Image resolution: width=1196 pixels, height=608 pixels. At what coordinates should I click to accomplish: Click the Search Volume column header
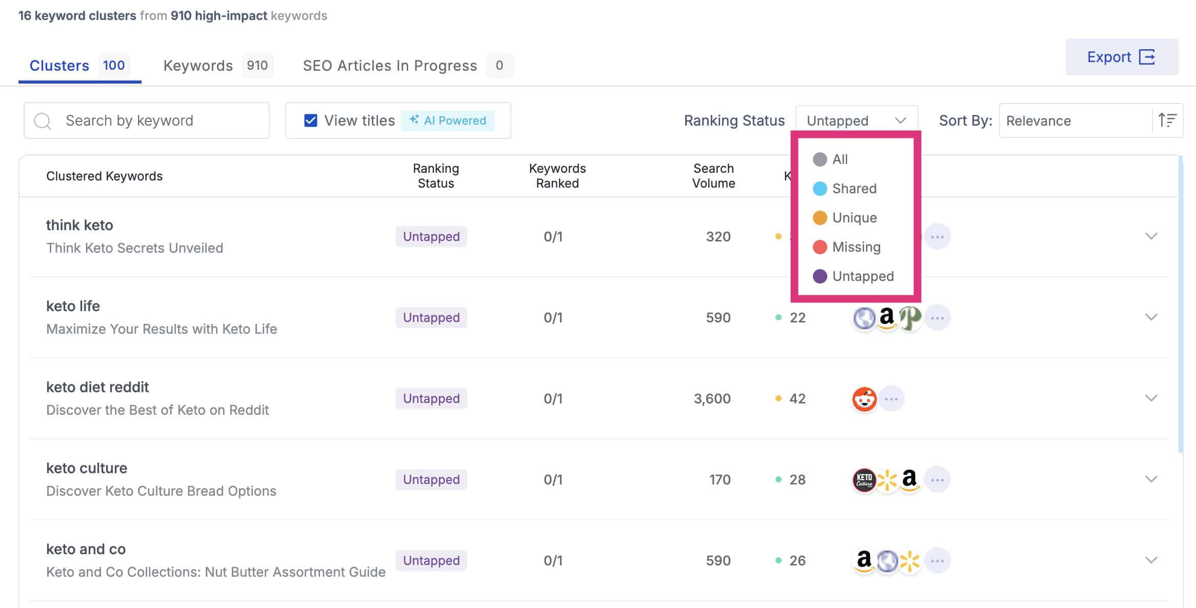[713, 176]
